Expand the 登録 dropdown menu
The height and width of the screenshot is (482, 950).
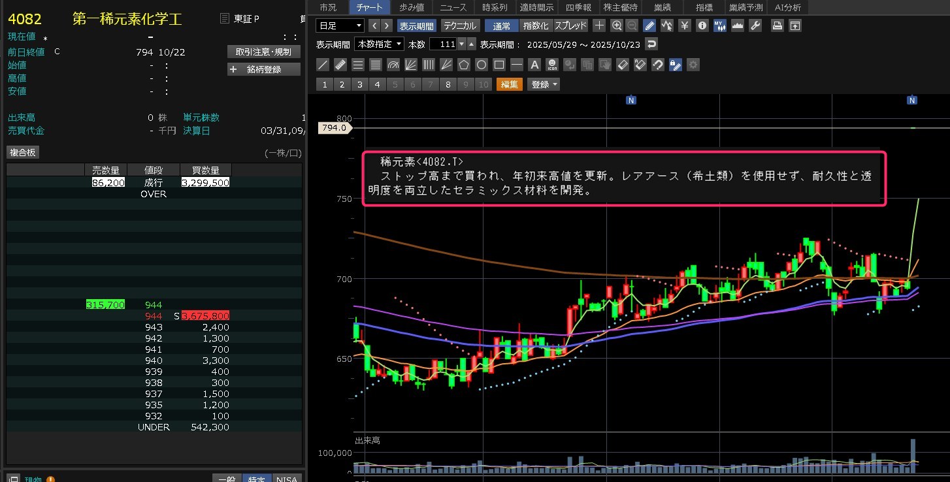pos(544,84)
